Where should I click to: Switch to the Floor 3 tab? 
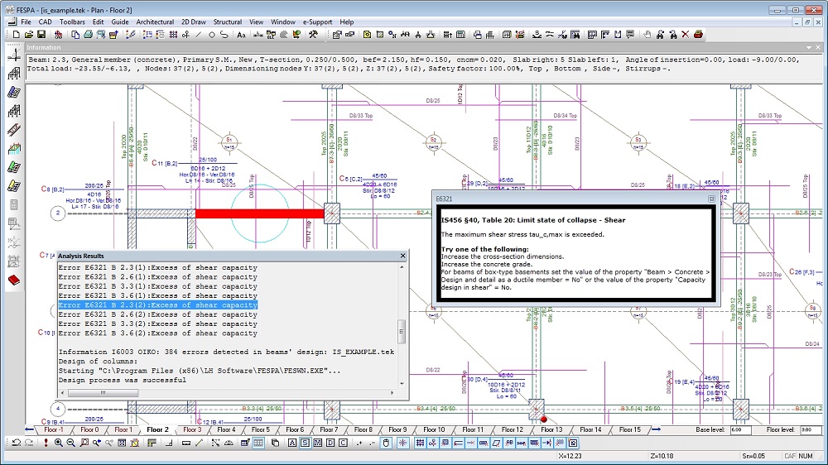[192, 429]
